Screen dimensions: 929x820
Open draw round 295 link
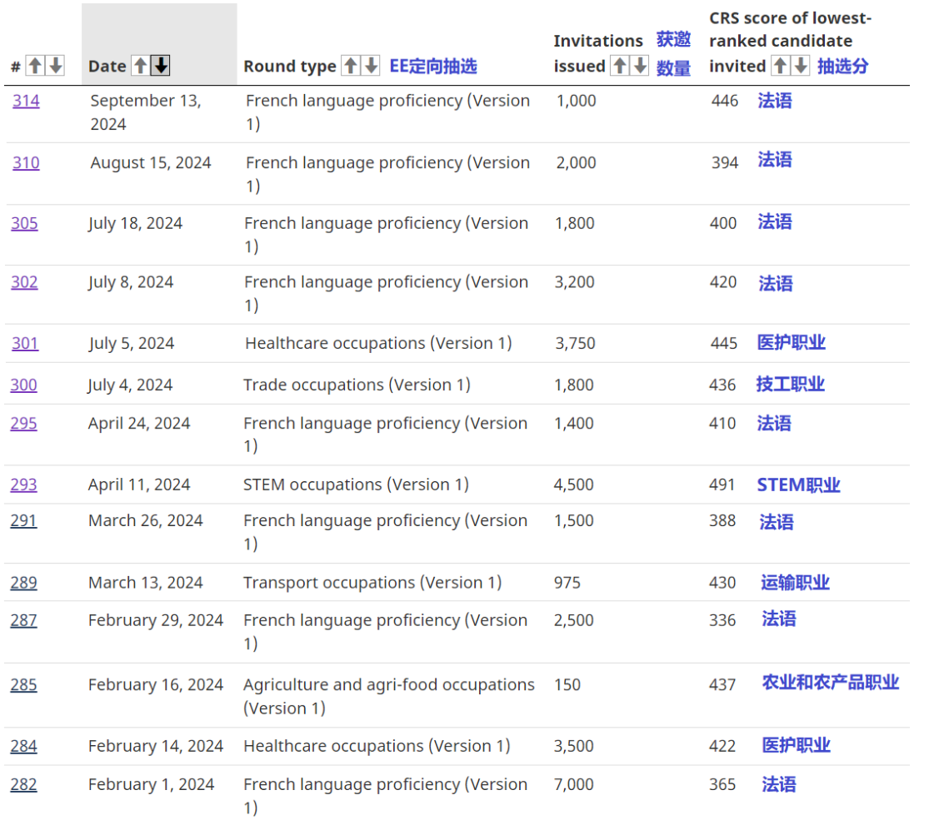coord(23,424)
